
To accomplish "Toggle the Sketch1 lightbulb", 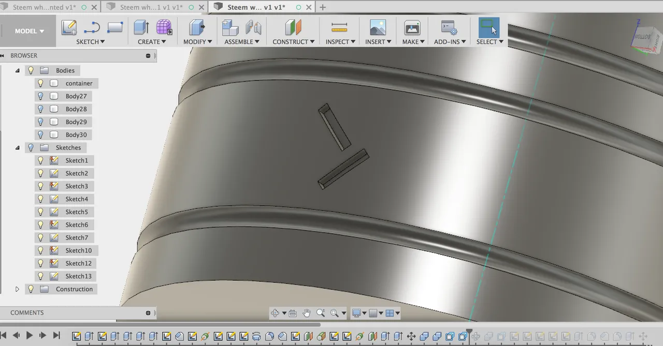I will (x=40, y=160).
